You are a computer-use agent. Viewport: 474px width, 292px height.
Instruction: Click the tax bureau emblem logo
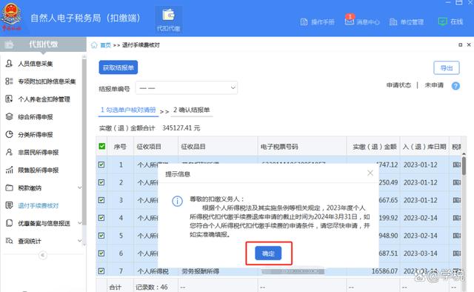point(12,16)
